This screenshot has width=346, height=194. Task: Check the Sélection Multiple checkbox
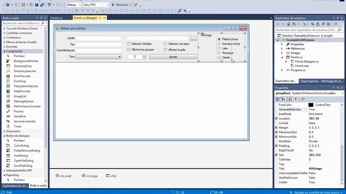tap(129, 44)
